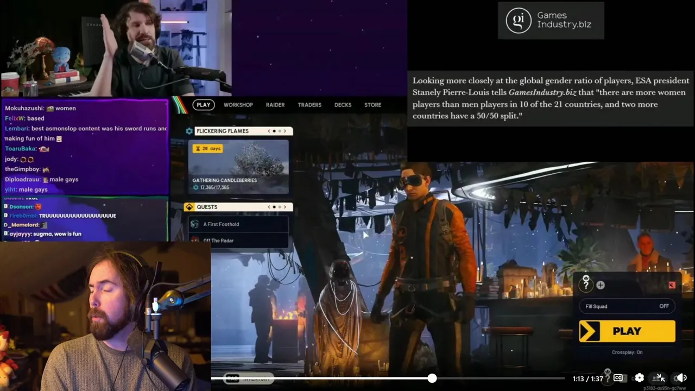Click the Quests diamond icon
The width and height of the screenshot is (695, 391).
click(x=189, y=207)
